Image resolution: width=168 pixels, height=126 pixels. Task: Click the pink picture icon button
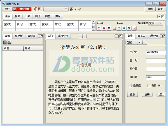click(134, 28)
